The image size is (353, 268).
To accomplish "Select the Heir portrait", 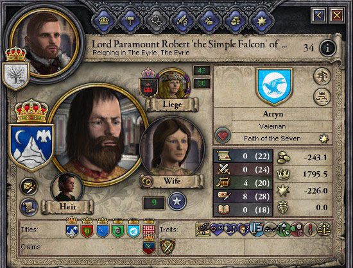I will tap(67, 187).
